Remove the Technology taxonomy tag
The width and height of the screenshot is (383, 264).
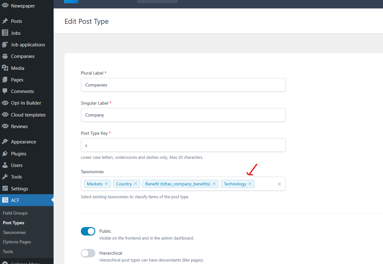pos(250,184)
